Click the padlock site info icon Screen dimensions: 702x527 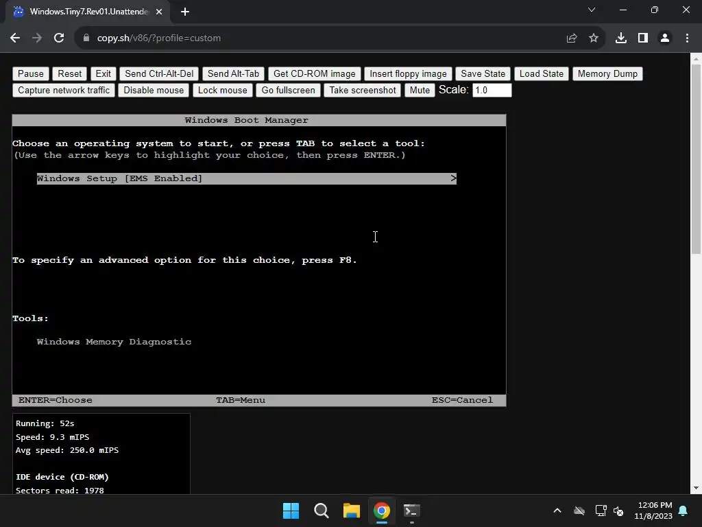86,38
